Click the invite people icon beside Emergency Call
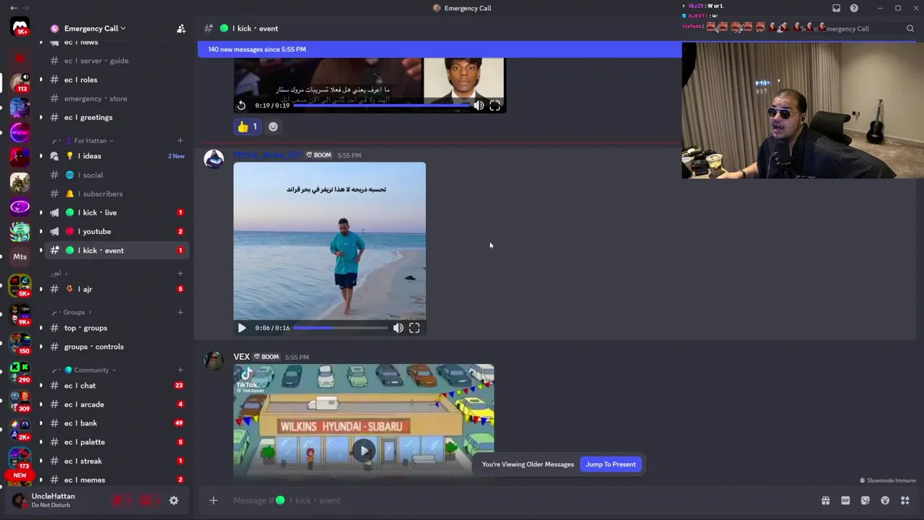Viewport: 924px width, 520px height. 181,28
